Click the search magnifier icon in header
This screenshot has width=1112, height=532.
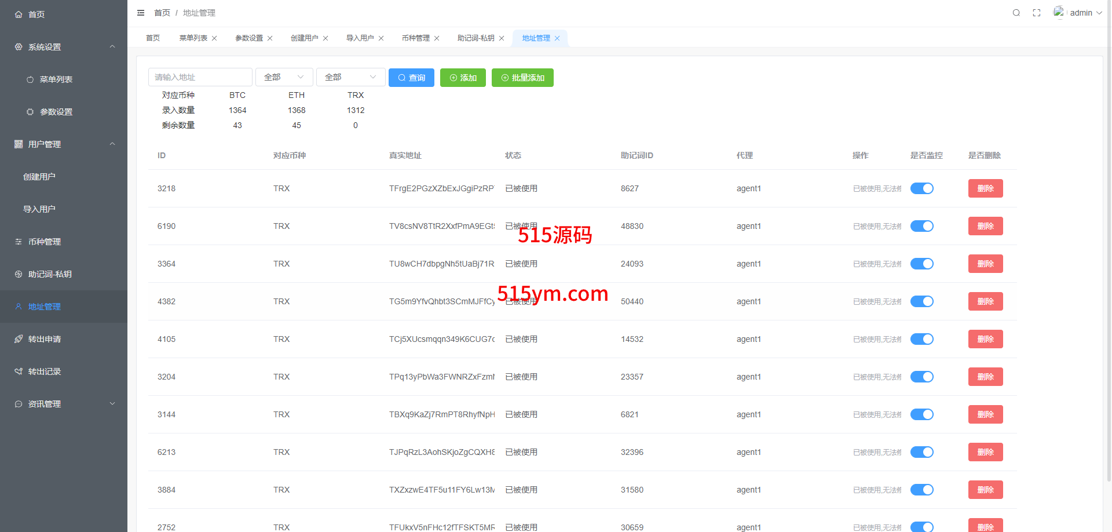click(x=1016, y=13)
